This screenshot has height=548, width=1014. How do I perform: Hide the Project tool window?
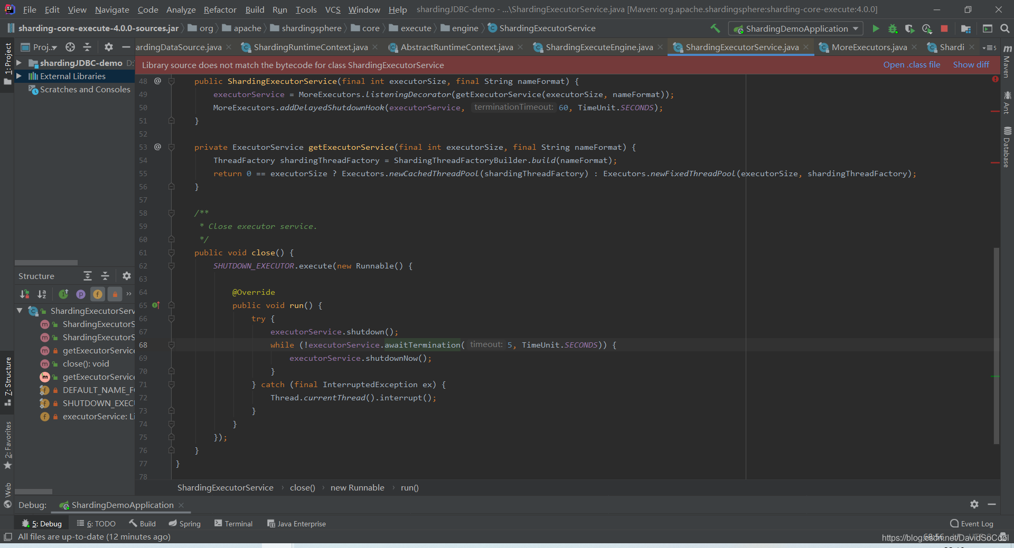(x=126, y=47)
